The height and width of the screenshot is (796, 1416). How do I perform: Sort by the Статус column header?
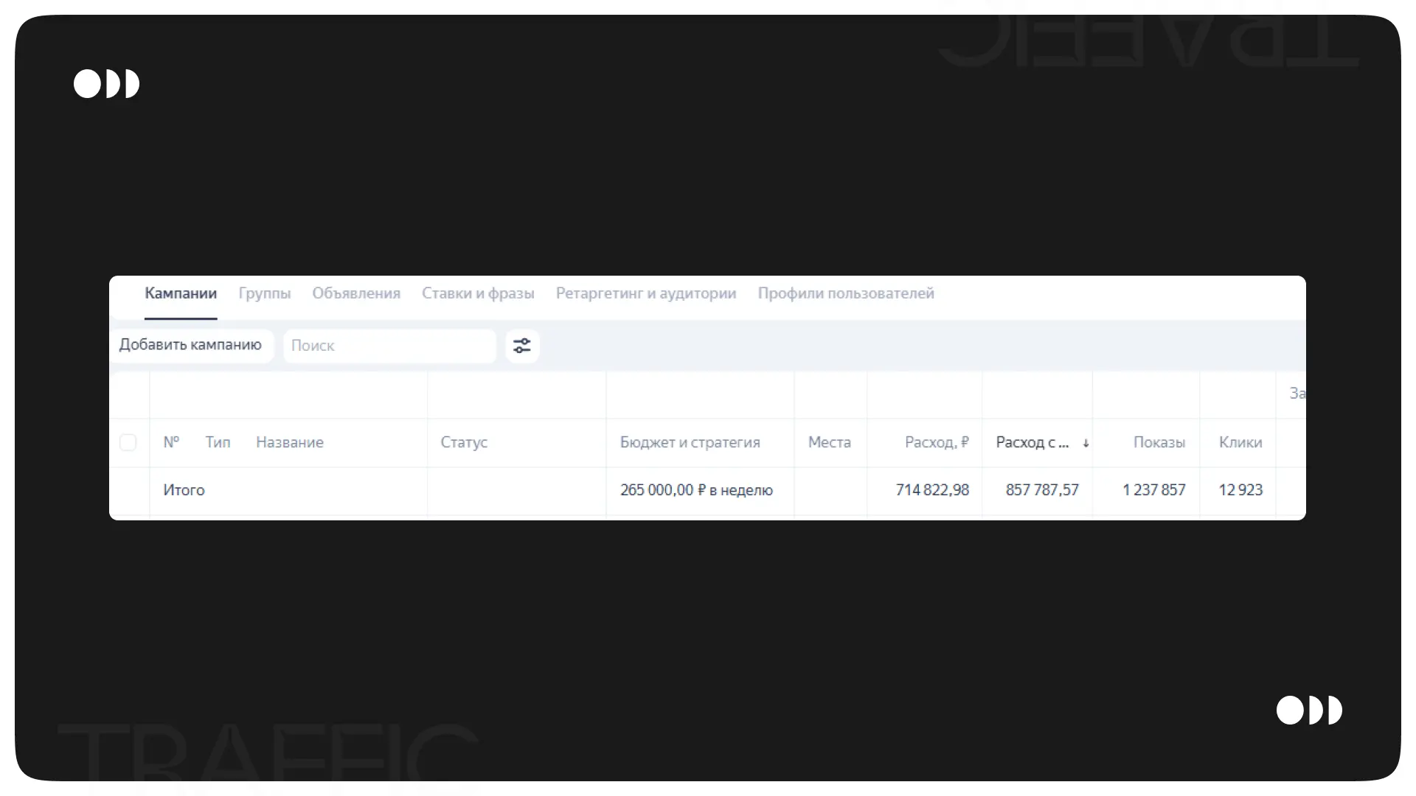464,442
